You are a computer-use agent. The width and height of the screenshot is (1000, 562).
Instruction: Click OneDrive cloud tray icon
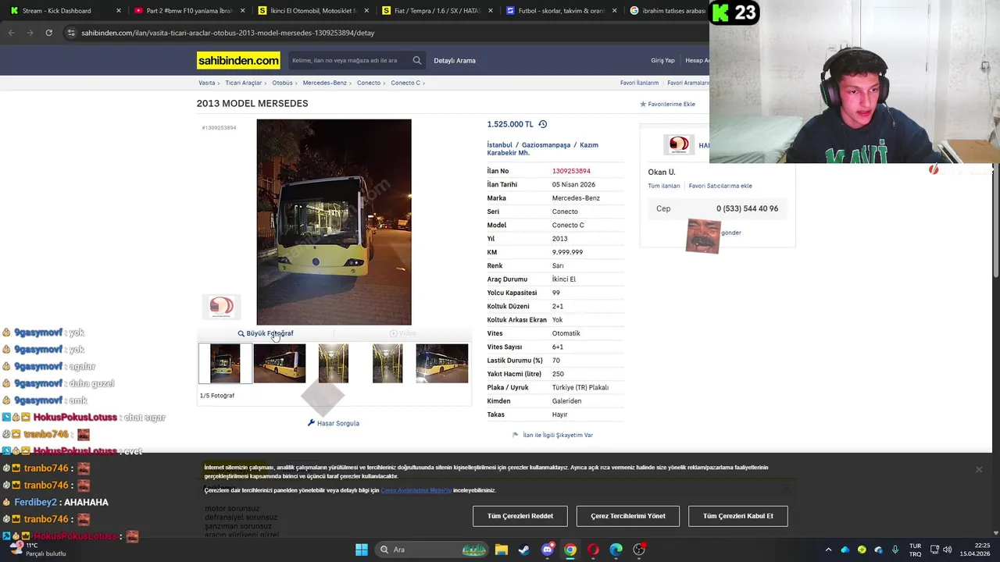click(x=845, y=550)
